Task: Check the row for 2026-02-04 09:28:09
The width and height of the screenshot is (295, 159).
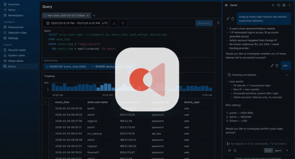Action: 52,140
